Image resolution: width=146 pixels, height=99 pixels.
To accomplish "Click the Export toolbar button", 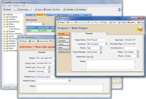I will (x=47, y=9).
